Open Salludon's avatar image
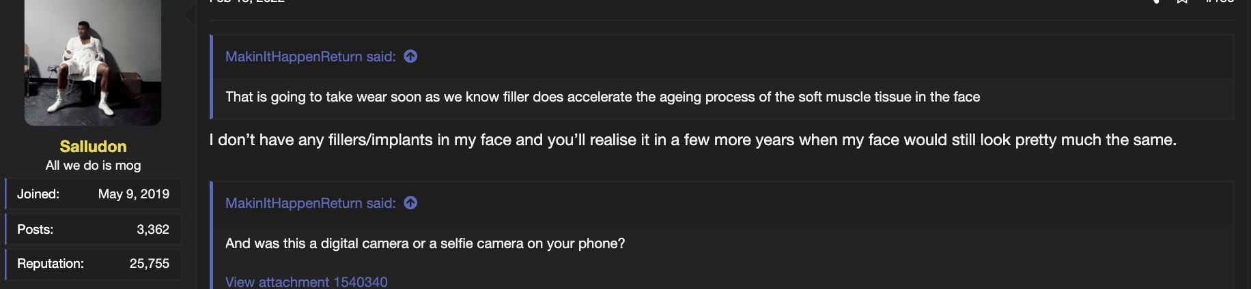Screen dimensions: 1251x289 pyautogui.click(x=93, y=62)
